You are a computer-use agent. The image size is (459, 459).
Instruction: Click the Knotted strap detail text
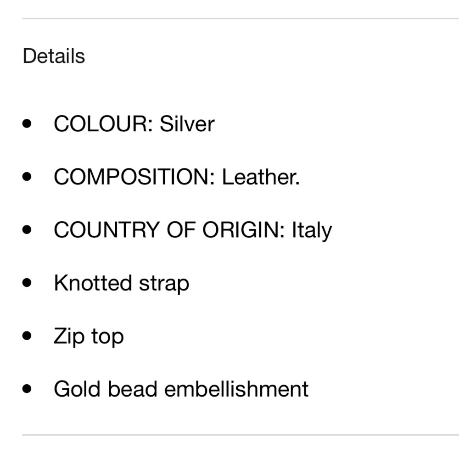point(121,283)
